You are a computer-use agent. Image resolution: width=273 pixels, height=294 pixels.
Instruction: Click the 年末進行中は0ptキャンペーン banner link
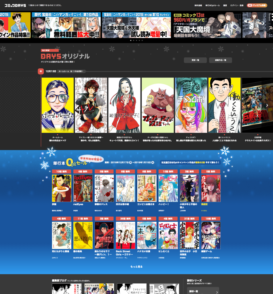190,163
